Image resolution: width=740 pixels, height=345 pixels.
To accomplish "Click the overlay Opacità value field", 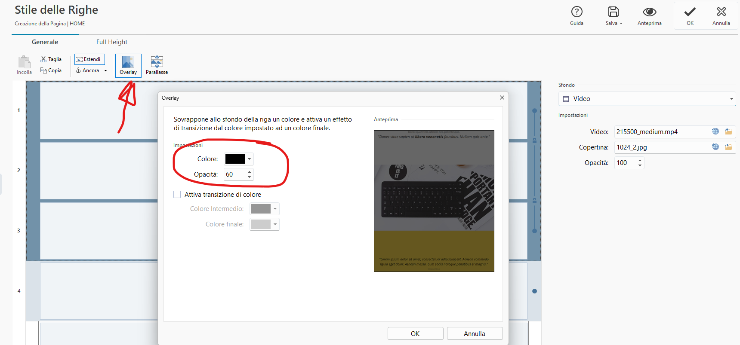I will 234,174.
